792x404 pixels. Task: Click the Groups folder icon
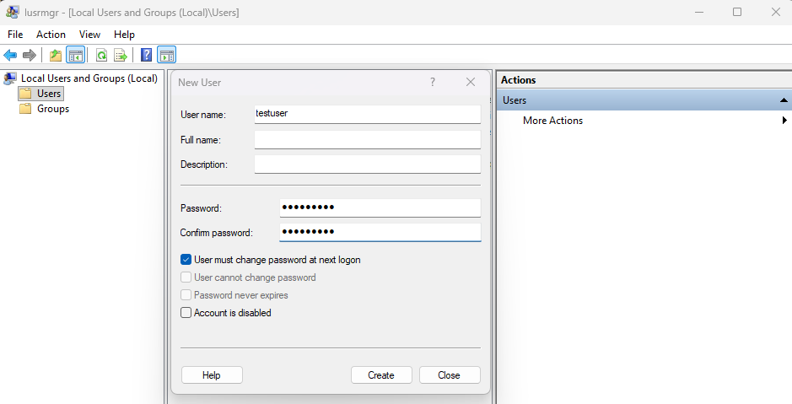25,109
